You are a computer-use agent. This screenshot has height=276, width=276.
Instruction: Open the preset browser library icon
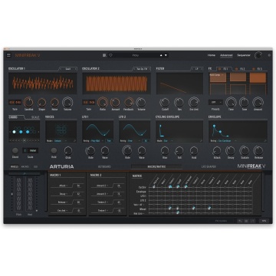(x=104, y=55)
